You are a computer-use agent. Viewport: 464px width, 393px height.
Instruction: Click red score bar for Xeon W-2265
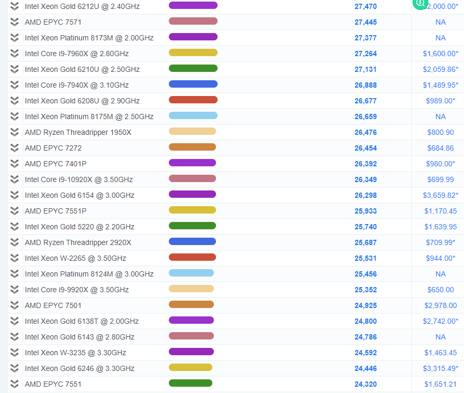192,257
